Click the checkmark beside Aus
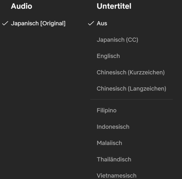The width and height of the screenshot is (182, 179). tap(91, 23)
